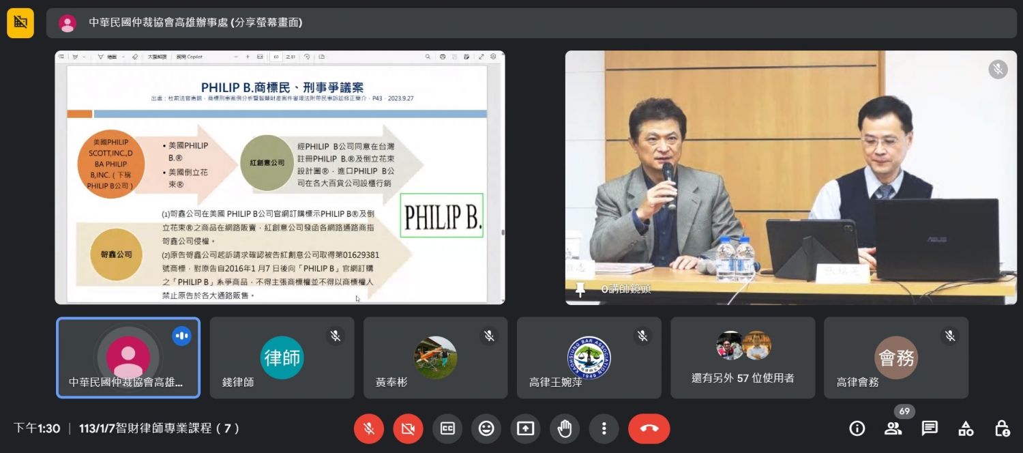Zoom in with plus button in PDF toolbar
The image size is (1023, 453).
[x=248, y=57]
